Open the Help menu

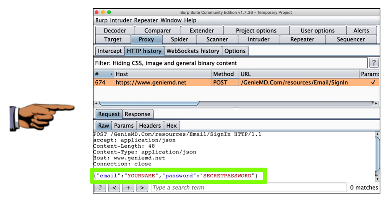tap(190, 20)
